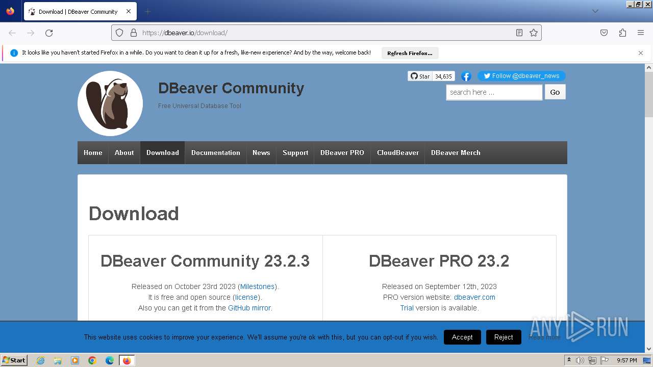Dismiss the Firefox refresh notification bar

[x=641, y=53]
